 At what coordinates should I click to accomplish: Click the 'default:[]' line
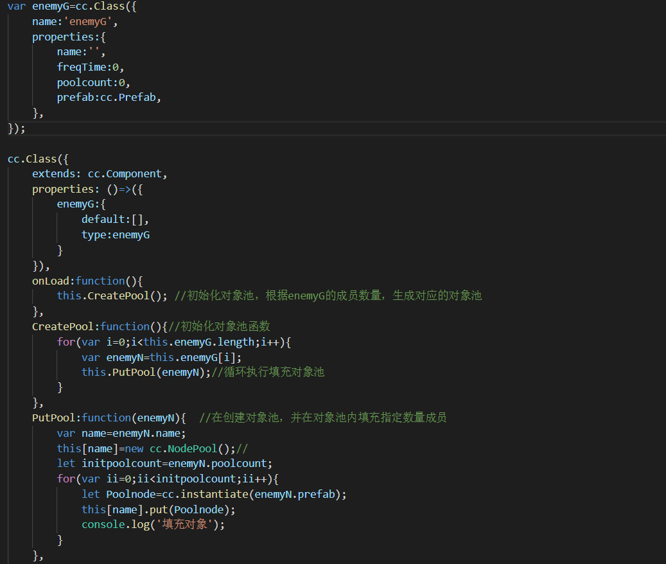[115, 219]
